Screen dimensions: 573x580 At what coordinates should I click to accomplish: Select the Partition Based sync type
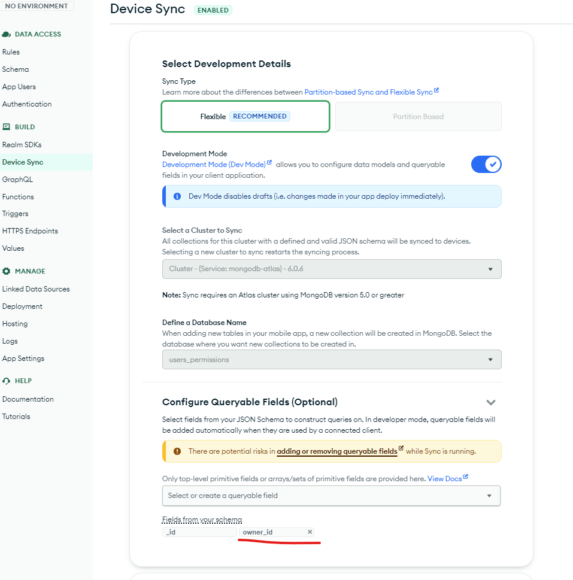pos(418,117)
